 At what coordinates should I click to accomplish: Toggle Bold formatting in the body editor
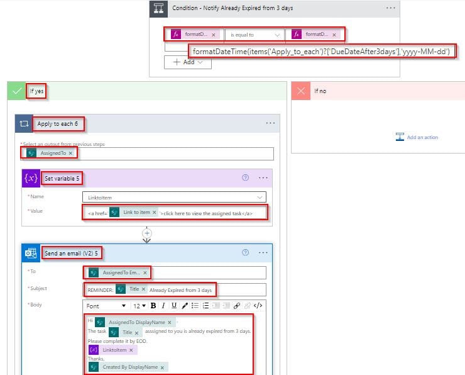click(153, 306)
